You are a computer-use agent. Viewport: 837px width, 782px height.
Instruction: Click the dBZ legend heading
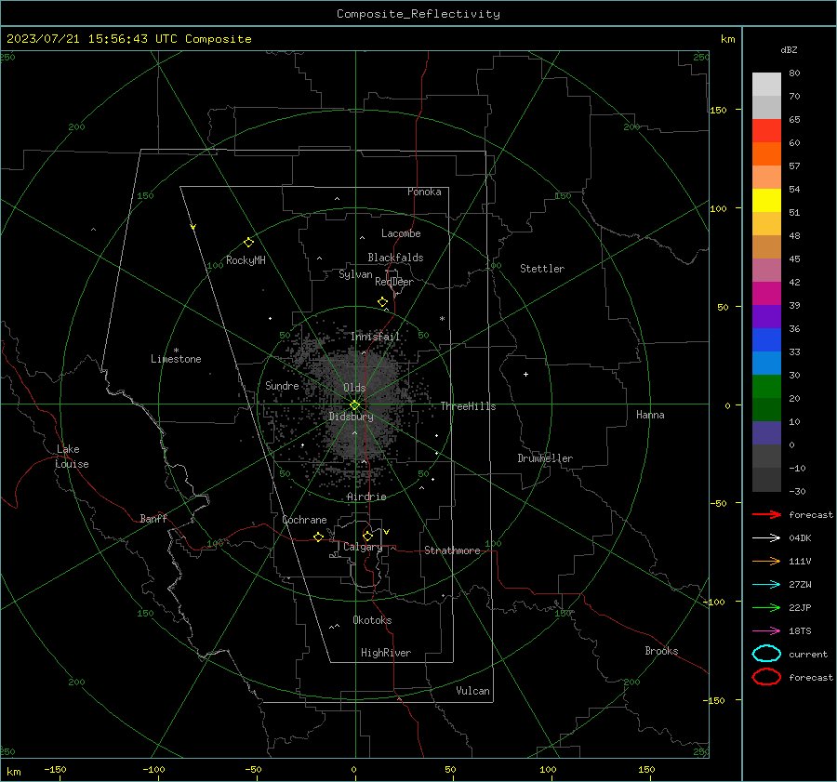pos(789,49)
